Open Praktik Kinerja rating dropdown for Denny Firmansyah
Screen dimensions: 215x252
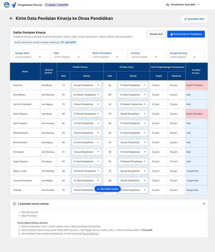tap(87, 104)
